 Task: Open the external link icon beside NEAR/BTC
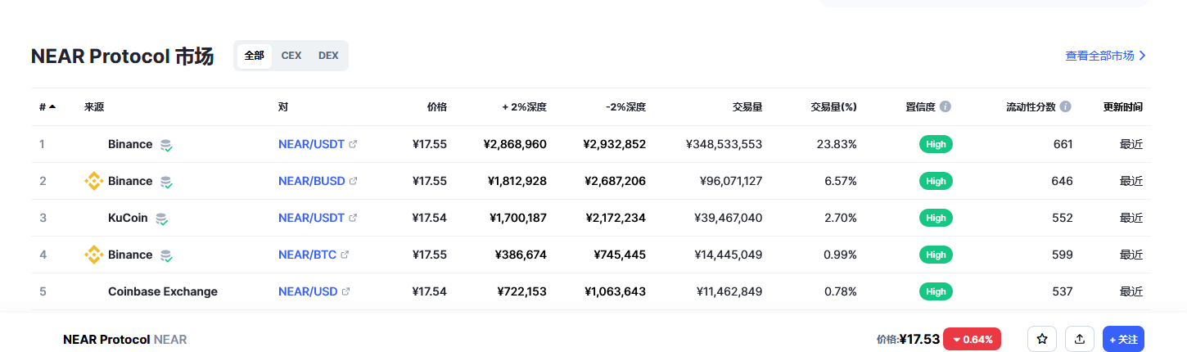[x=345, y=255]
